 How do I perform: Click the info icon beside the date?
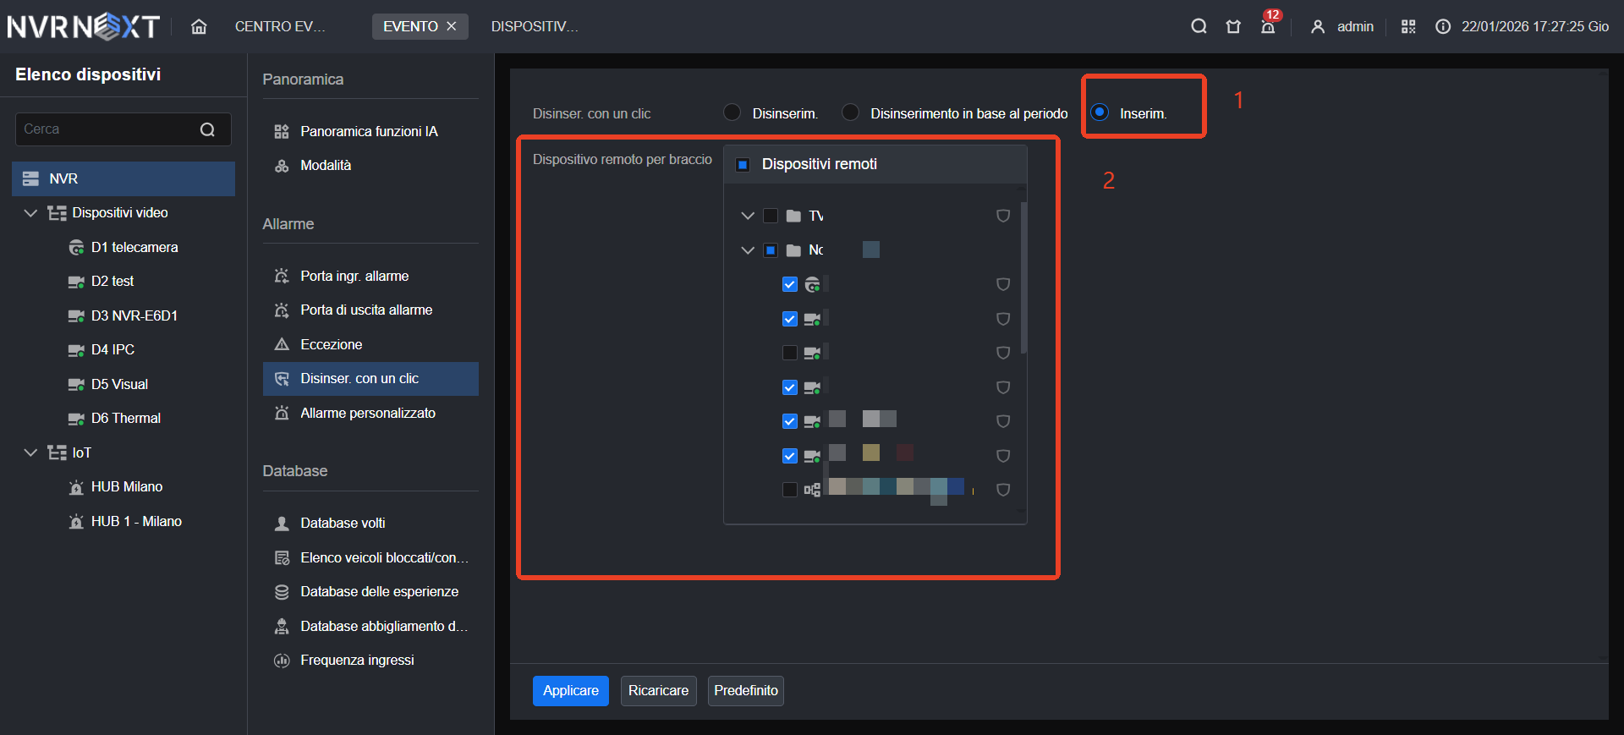pos(1443,26)
